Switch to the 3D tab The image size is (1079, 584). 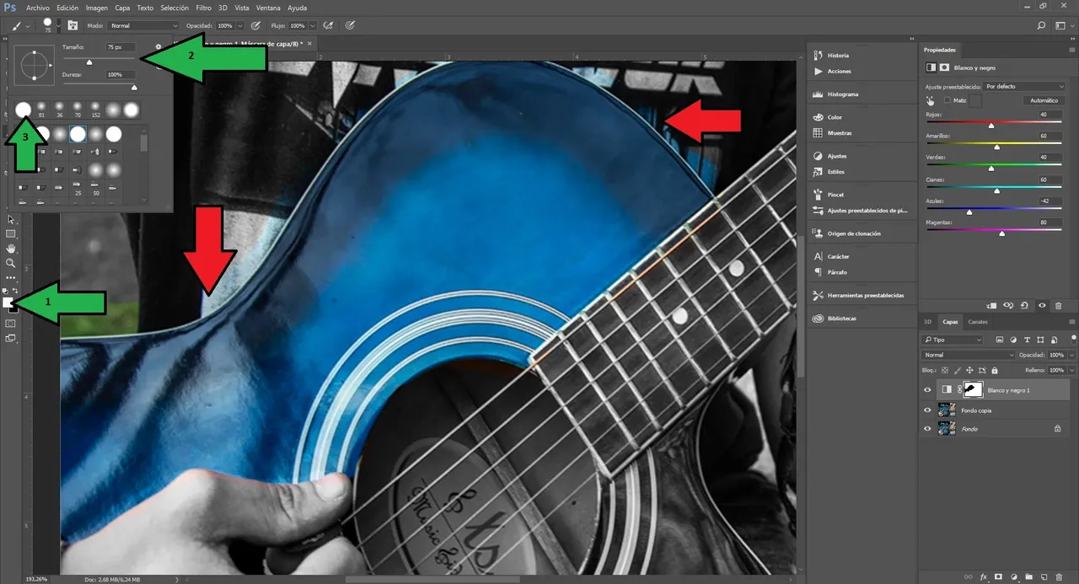[928, 322]
